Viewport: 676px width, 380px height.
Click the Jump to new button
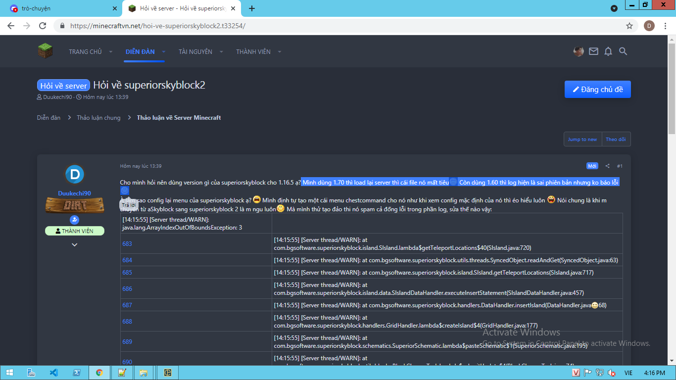coord(582,140)
